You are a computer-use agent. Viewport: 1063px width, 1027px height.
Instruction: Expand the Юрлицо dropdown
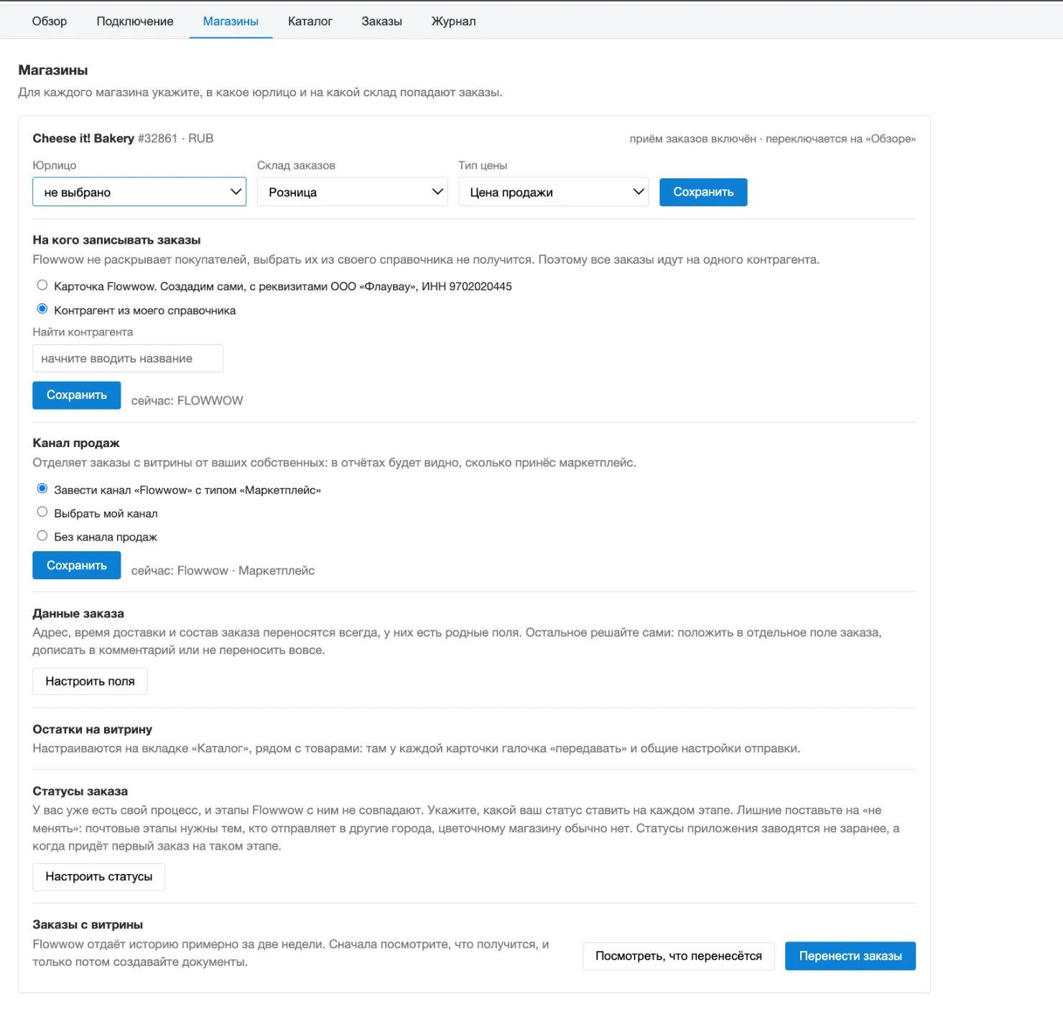coord(139,192)
